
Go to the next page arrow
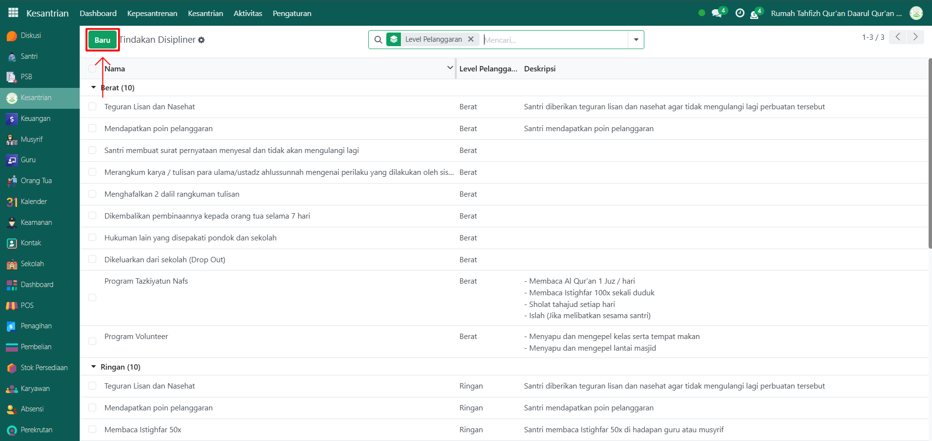[915, 37]
